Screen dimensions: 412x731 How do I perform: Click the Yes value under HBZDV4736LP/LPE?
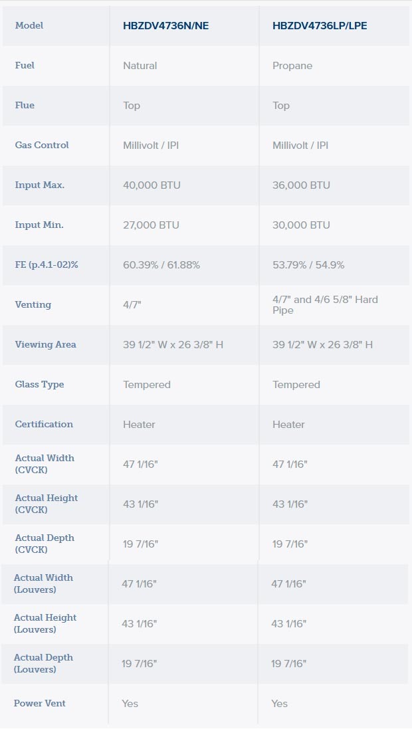click(x=279, y=704)
